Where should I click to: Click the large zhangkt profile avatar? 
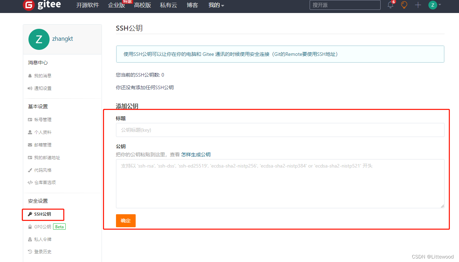pyautogui.click(x=39, y=39)
